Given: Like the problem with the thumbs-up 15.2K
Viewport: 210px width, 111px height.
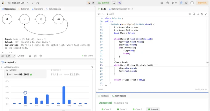Looking at the screenshot, I should 6,56.
